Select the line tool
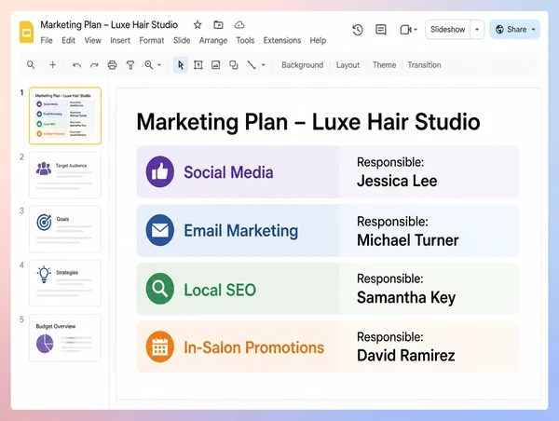The width and height of the screenshot is (559, 421). tap(252, 65)
